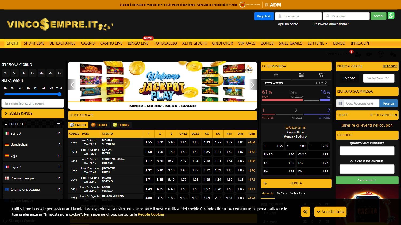Click Username input field

pyautogui.click(x=298, y=16)
